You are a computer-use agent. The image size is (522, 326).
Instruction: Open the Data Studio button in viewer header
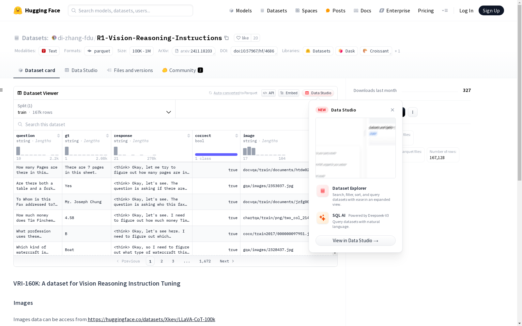click(x=318, y=93)
